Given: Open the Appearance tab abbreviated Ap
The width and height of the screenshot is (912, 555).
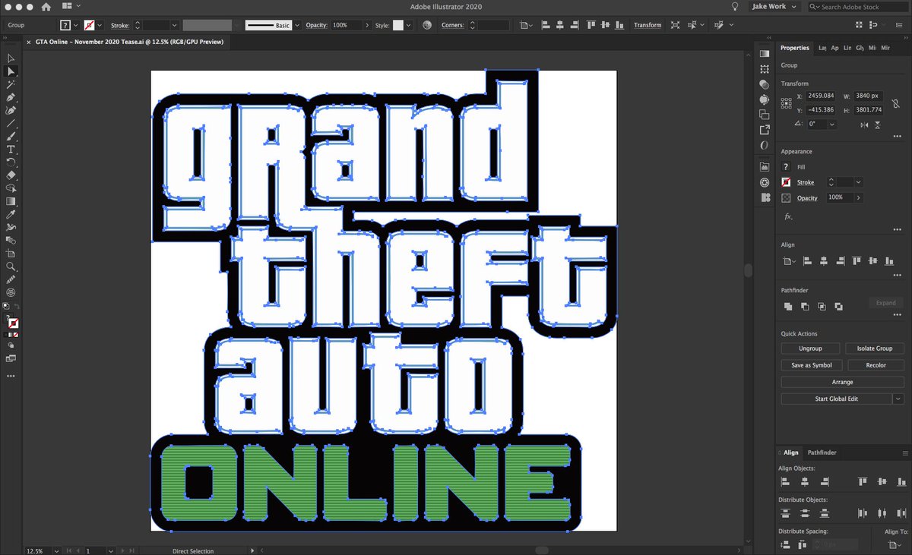Looking at the screenshot, I should [x=834, y=48].
